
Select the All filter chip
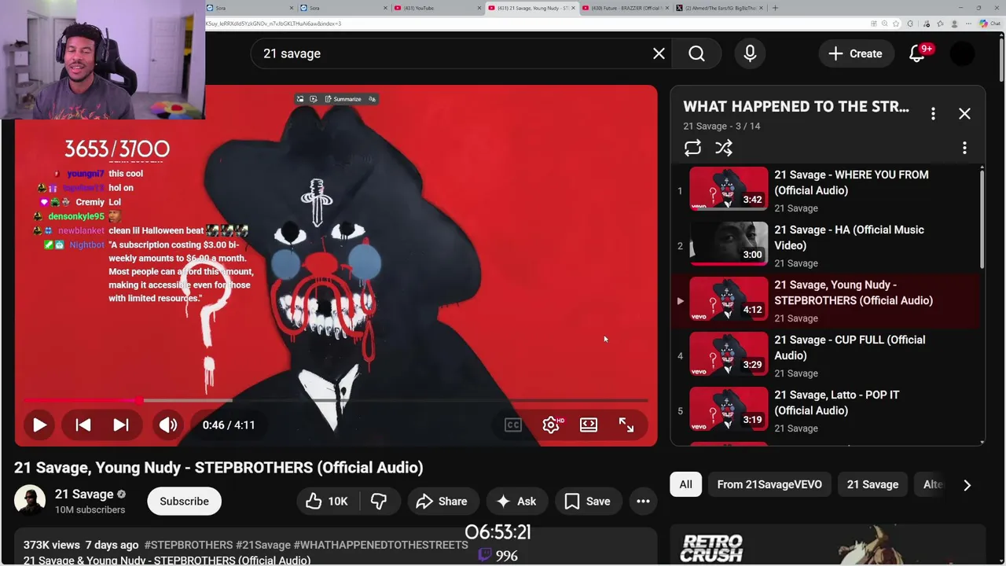[x=685, y=484]
